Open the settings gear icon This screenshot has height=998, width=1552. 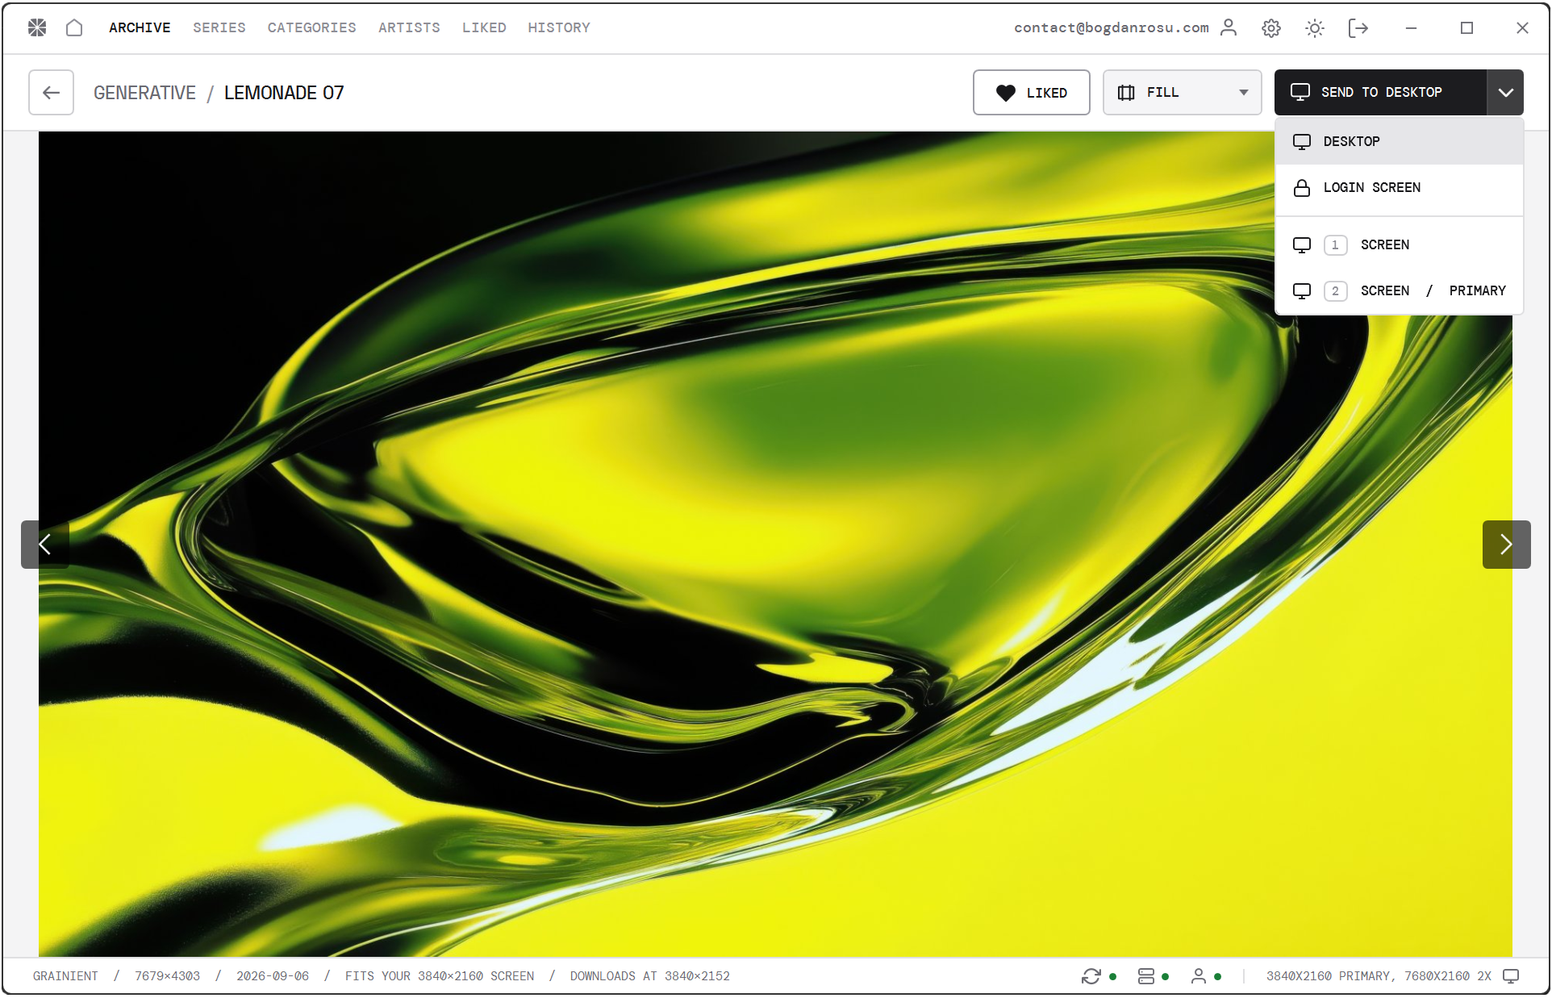click(x=1271, y=27)
